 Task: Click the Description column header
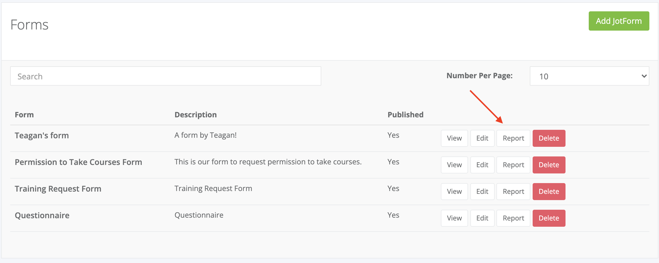tap(195, 114)
